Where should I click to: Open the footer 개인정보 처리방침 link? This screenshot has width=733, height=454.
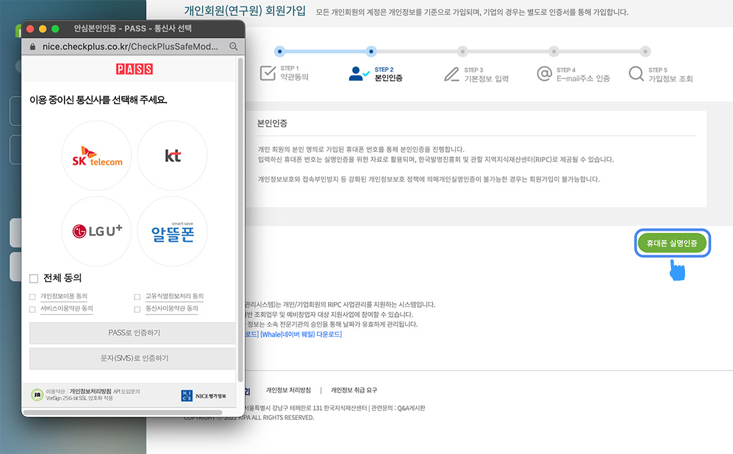click(x=288, y=390)
